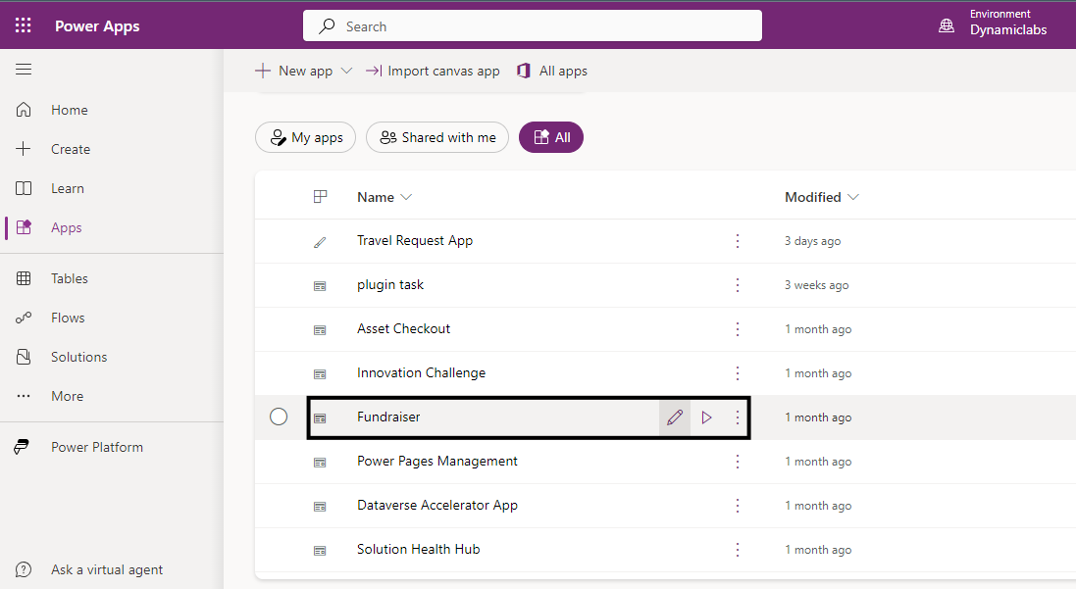The image size is (1076, 589).
Task: Toggle the Shared with me filter
Action: (437, 138)
